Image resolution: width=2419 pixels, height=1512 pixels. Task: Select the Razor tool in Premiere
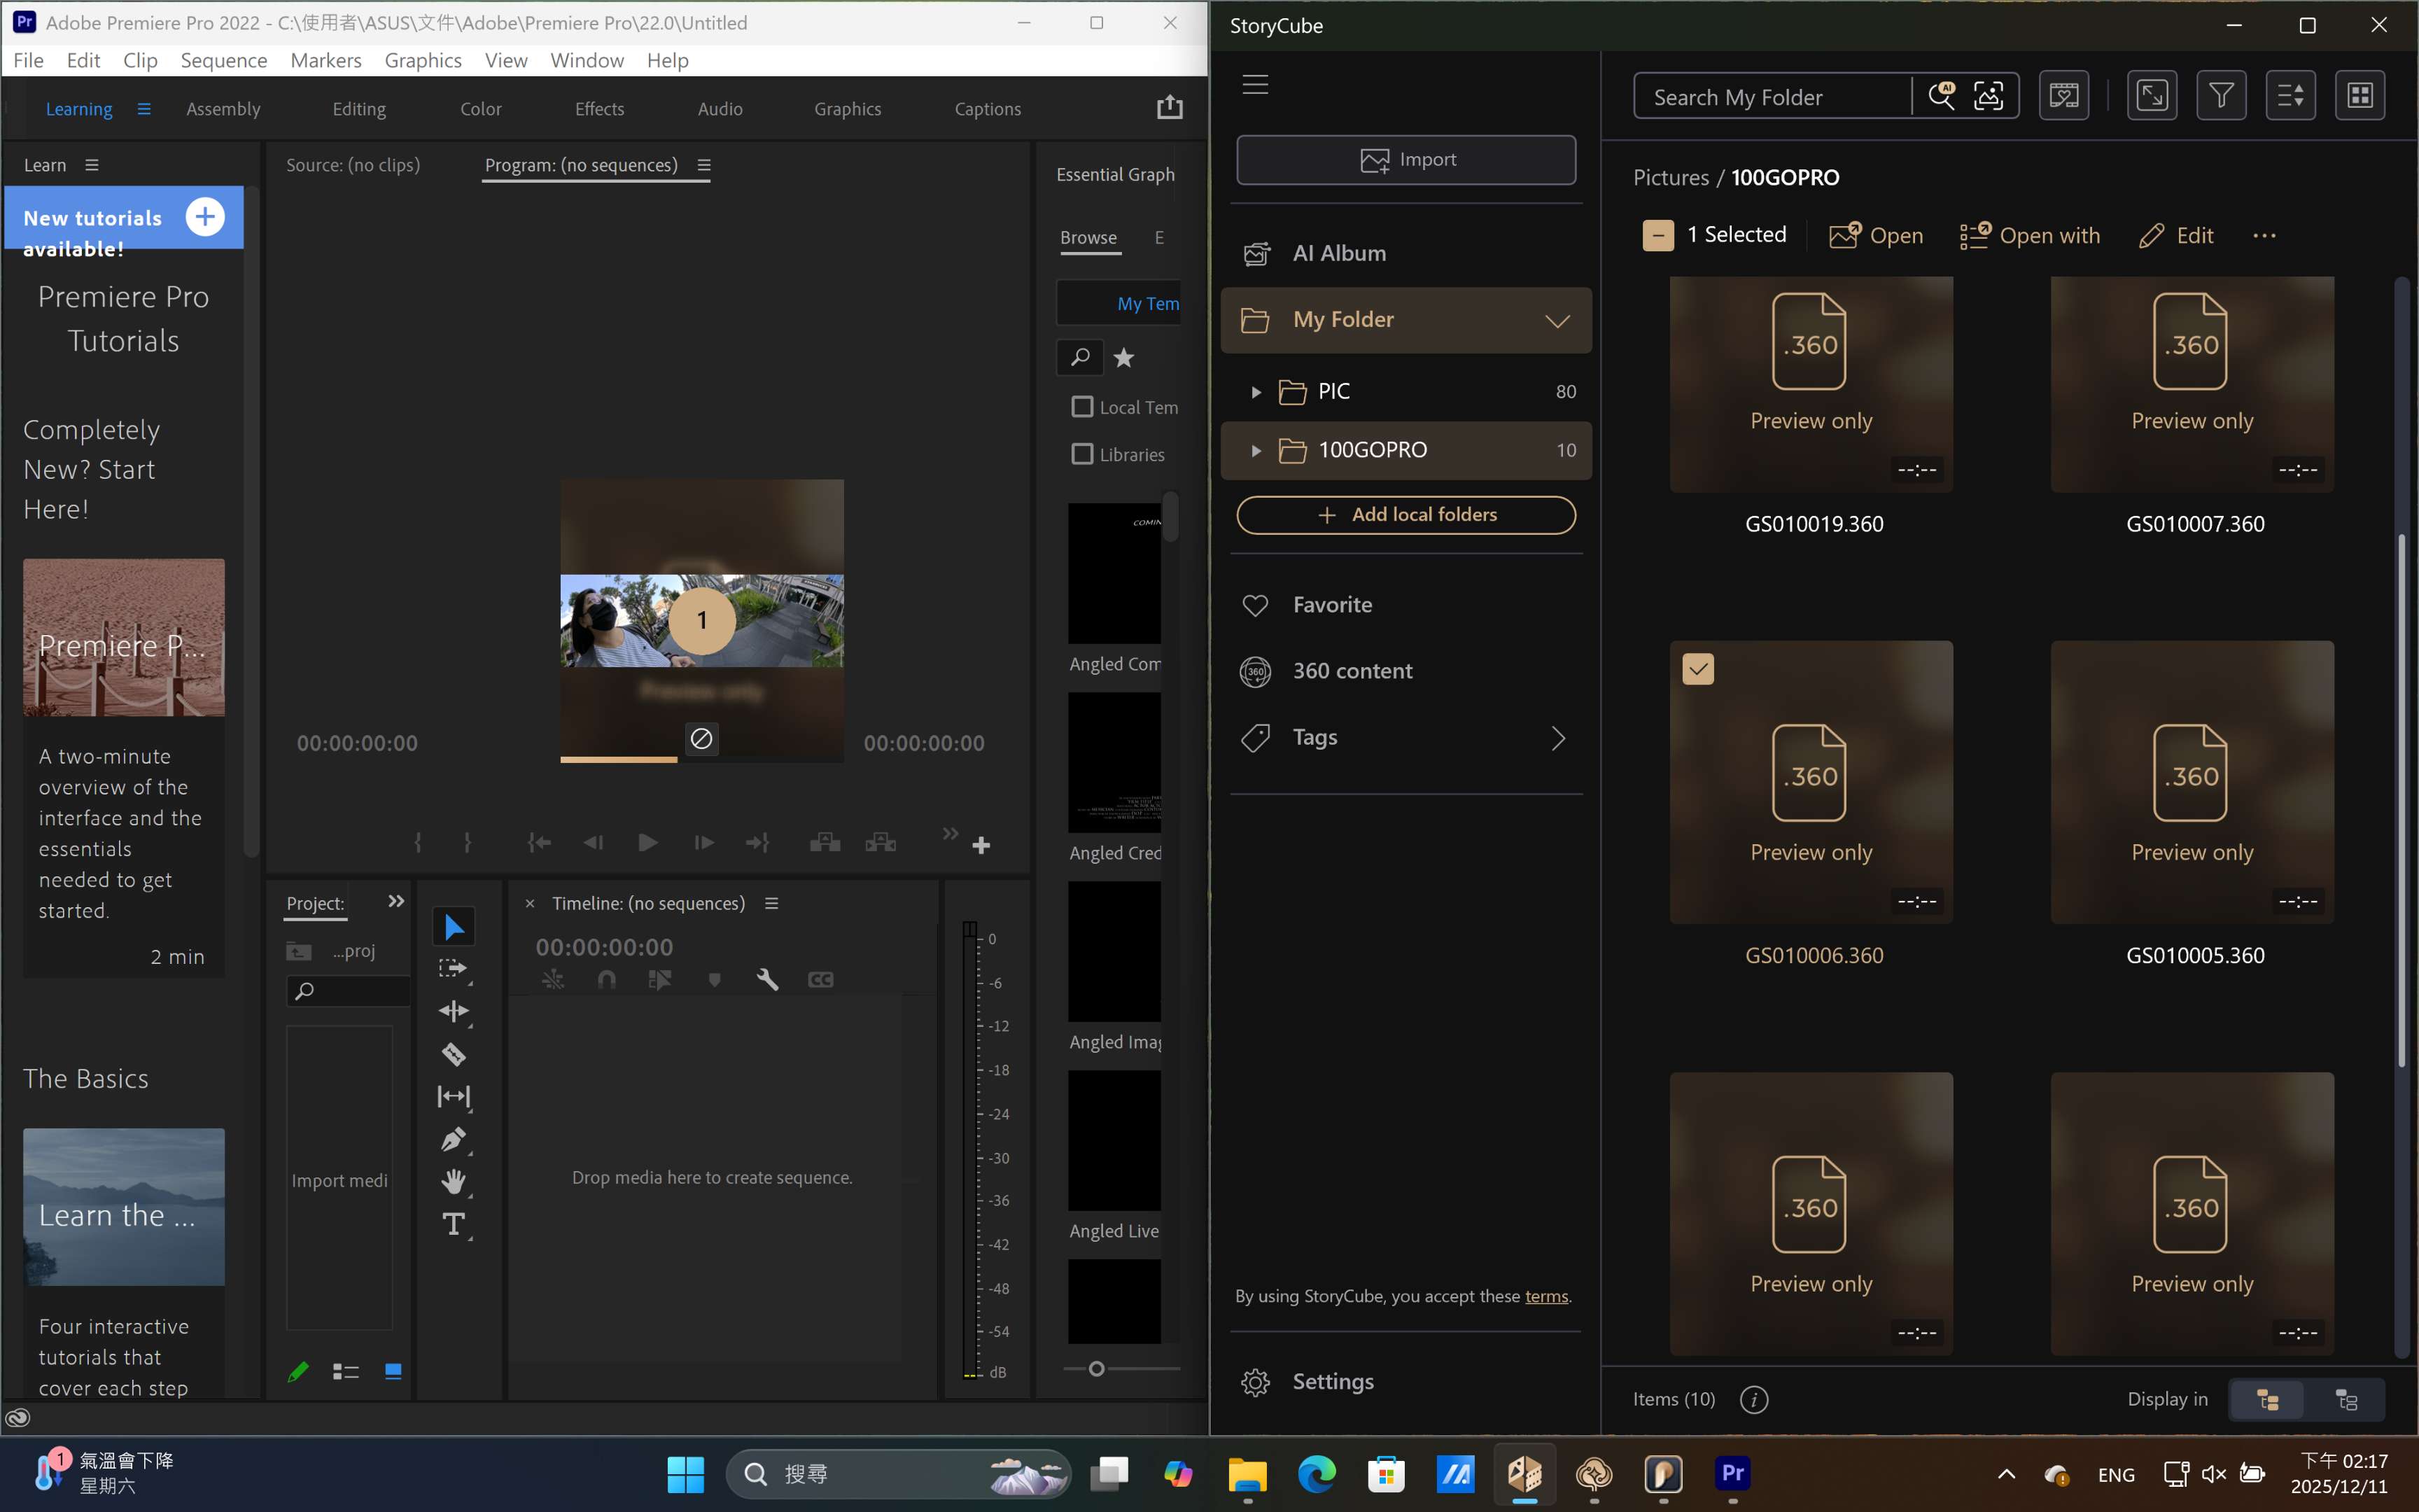pos(454,1054)
